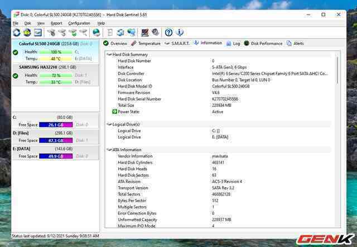Click the blue save-report toolbar icon
This screenshot has height=247, width=357.
tap(120, 32)
